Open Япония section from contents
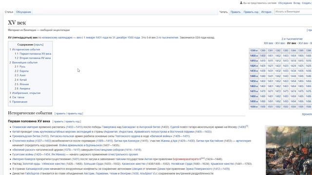This screenshot has height=175, width=312. tap(24, 84)
